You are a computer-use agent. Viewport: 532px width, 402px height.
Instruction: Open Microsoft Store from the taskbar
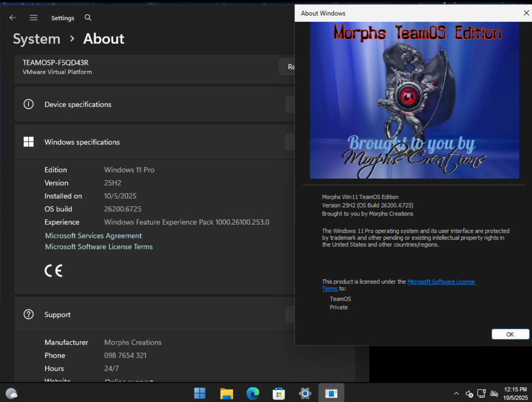point(279,393)
